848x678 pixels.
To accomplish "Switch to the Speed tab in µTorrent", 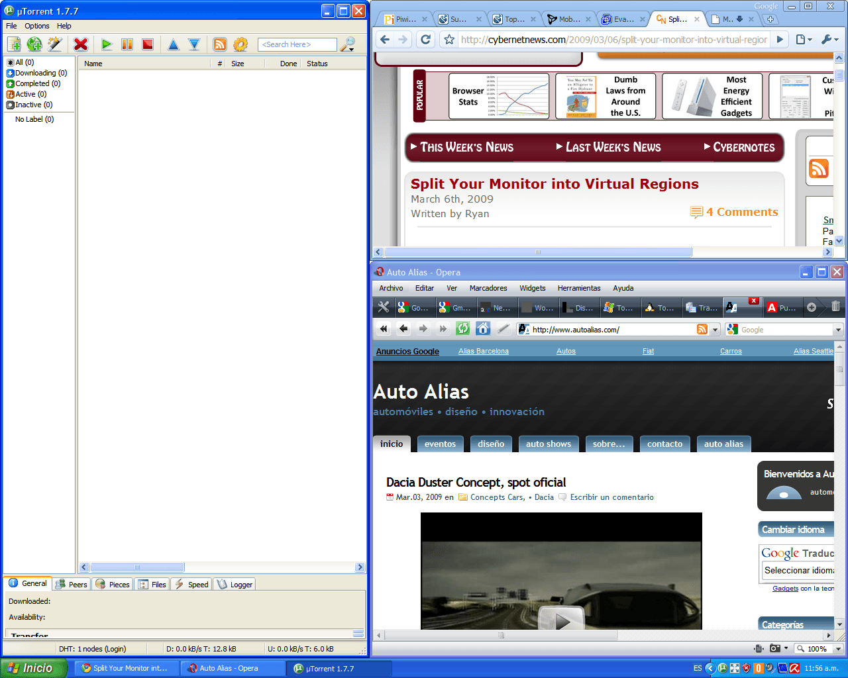I will pos(191,585).
